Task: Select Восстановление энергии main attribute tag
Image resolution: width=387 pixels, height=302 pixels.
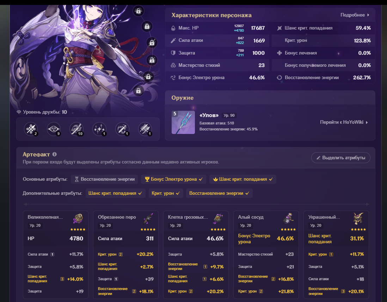Action: (x=104, y=179)
